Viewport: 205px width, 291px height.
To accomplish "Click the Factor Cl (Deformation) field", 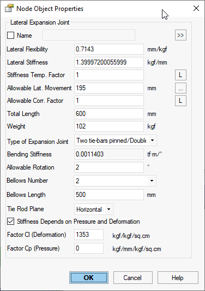I will pyautogui.click(x=89, y=235).
